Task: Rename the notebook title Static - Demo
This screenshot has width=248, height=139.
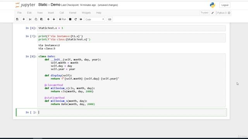Action: click(x=49, y=5)
